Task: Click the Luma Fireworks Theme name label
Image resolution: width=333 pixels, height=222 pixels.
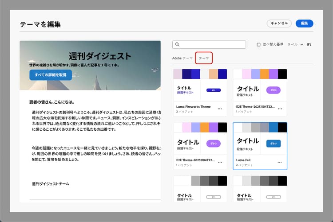Action: tap(193, 107)
